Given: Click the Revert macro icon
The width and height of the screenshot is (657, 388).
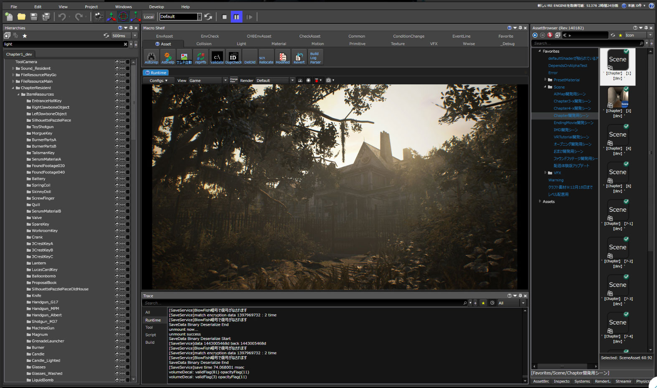Looking at the screenshot, I should point(299,57).
